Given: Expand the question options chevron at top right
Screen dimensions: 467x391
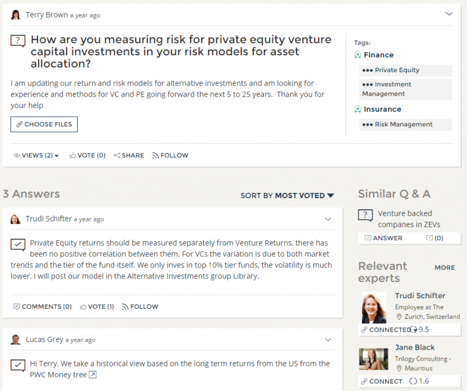Looking at the screenshot, I should (x=449, y=14).
